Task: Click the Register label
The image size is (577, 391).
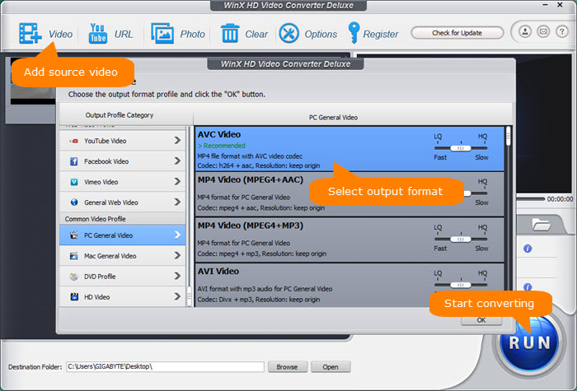Action: 381,35
